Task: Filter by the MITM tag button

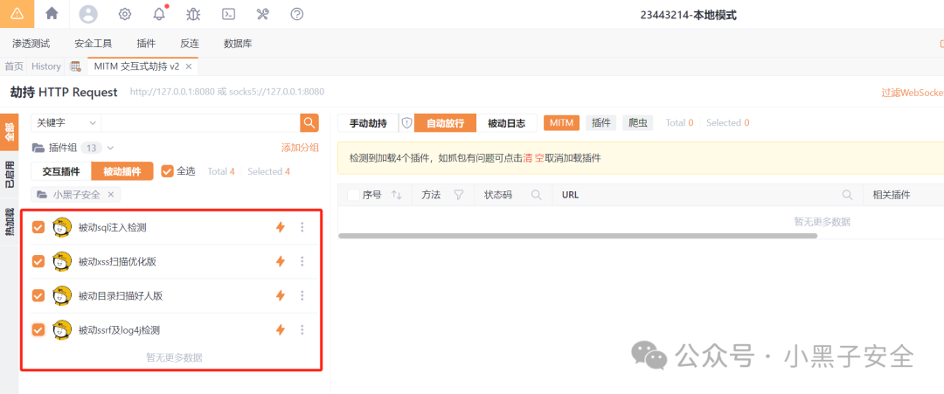Action: pyautogui.click(x=561, y=122)
